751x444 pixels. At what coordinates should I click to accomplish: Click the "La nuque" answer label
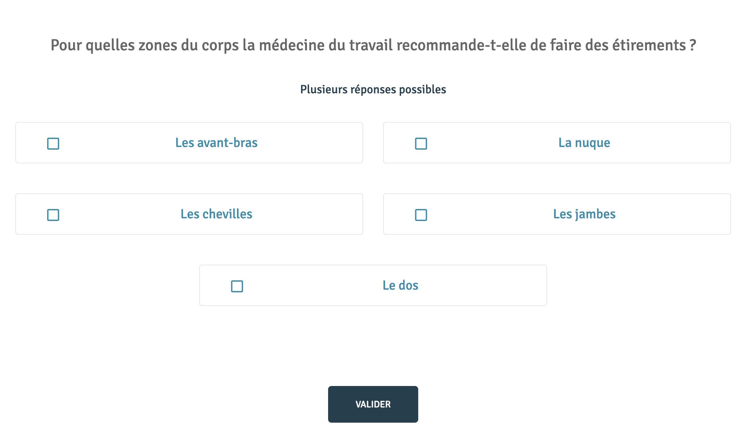(x=584, y=143)
